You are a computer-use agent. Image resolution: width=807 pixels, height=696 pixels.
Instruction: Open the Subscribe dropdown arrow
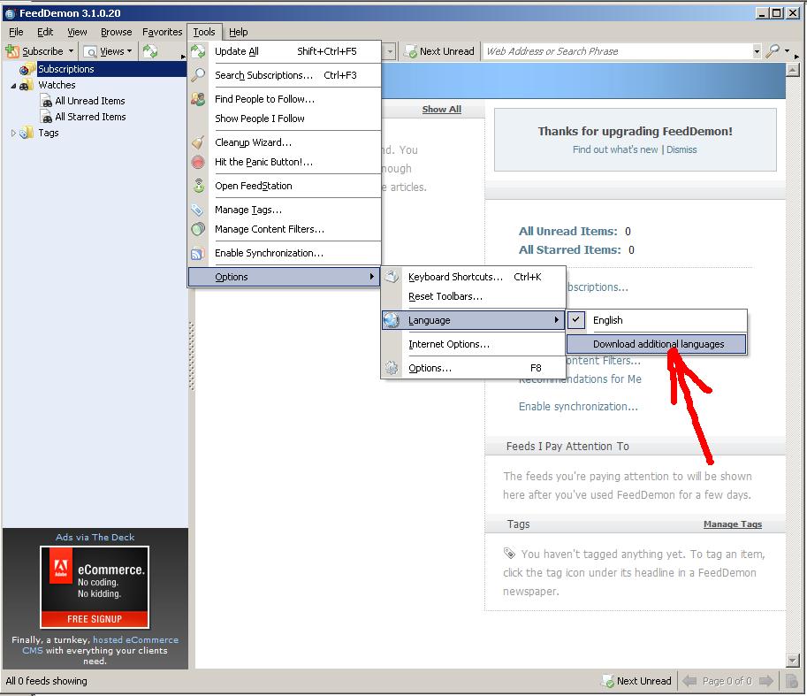point(71,51)
